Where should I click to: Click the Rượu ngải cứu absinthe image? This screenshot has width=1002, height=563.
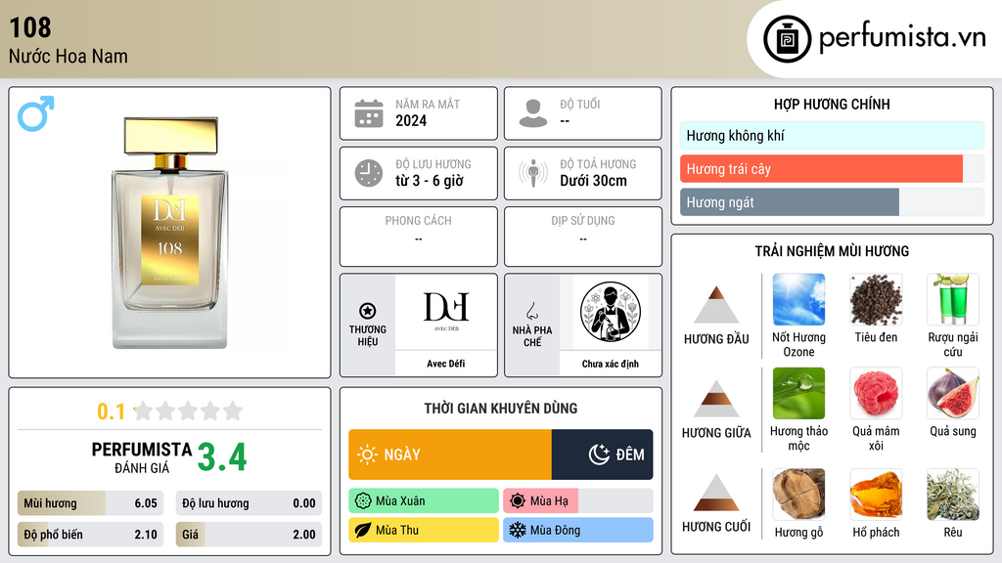[x=953, y=299]
